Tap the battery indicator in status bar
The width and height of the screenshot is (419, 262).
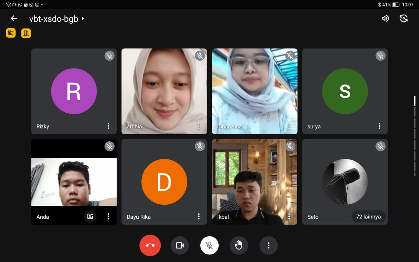click(x=396, y=5)
